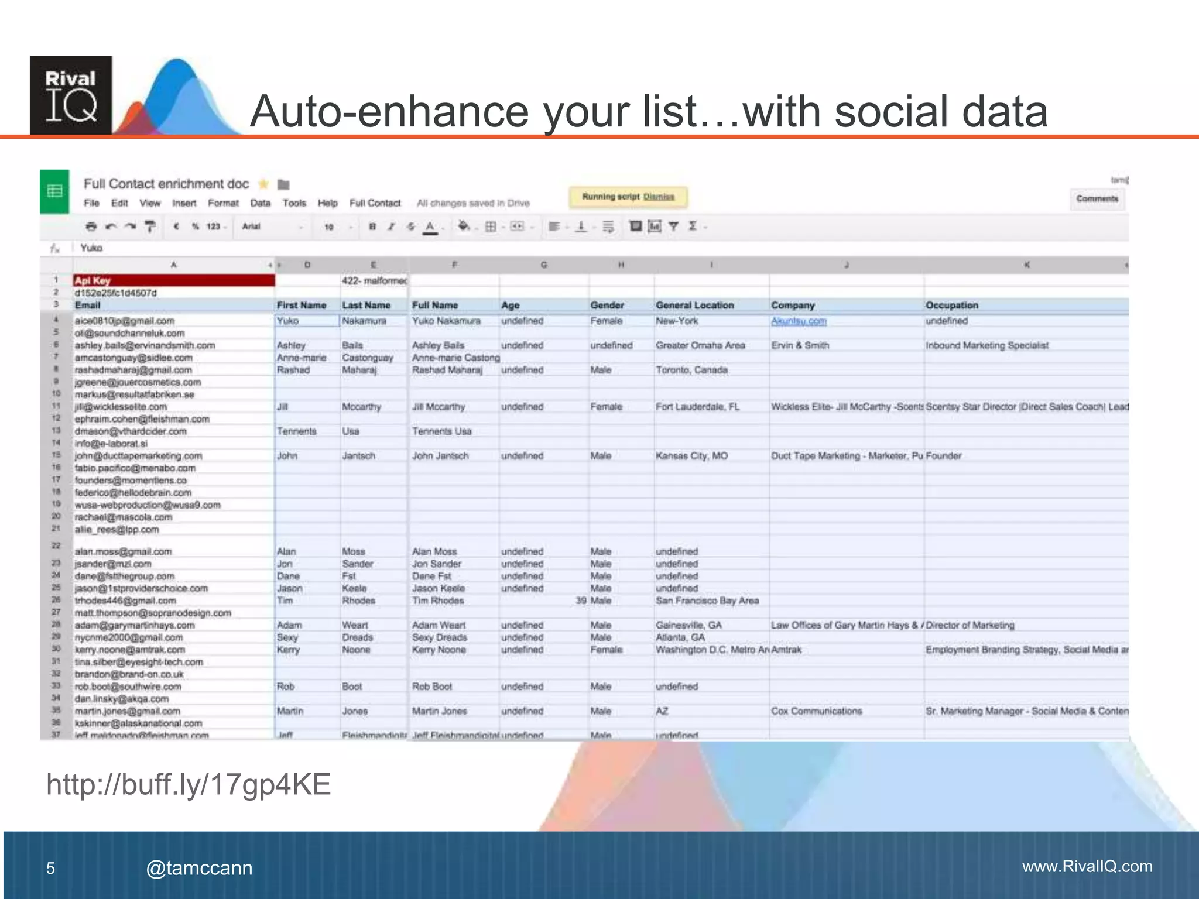Image resolution: width=1199 pixels, height=899 pixels.
Task: Toggle Strikethrough formatting
Action: coord(411,227)
